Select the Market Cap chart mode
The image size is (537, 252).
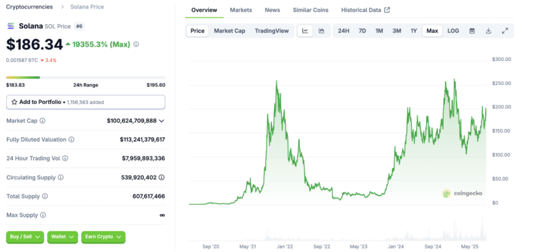(x=230, y=31)
